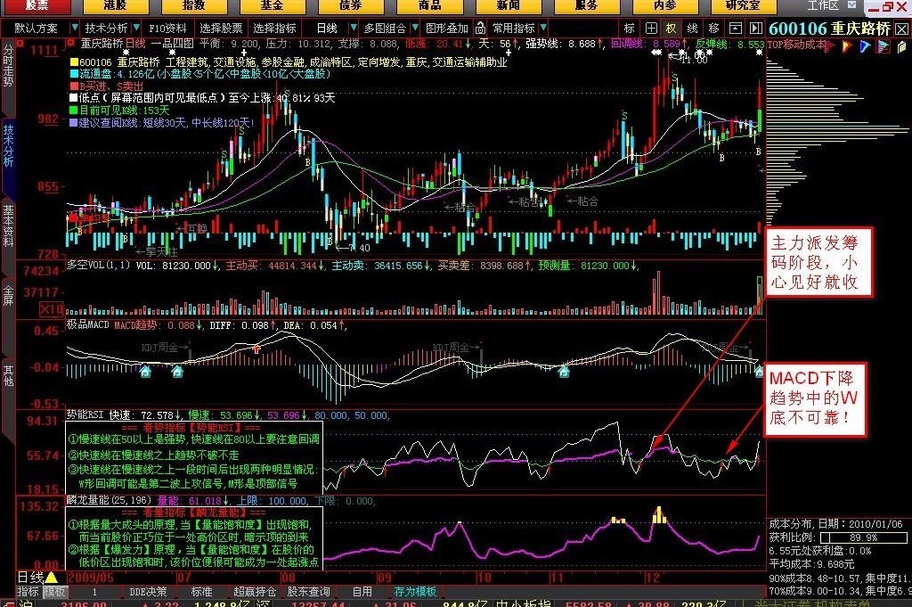This screenshot has height=607, width=912.
Task: Open the 工作区 workspace dropdown
Action: [x=852, y=5]
